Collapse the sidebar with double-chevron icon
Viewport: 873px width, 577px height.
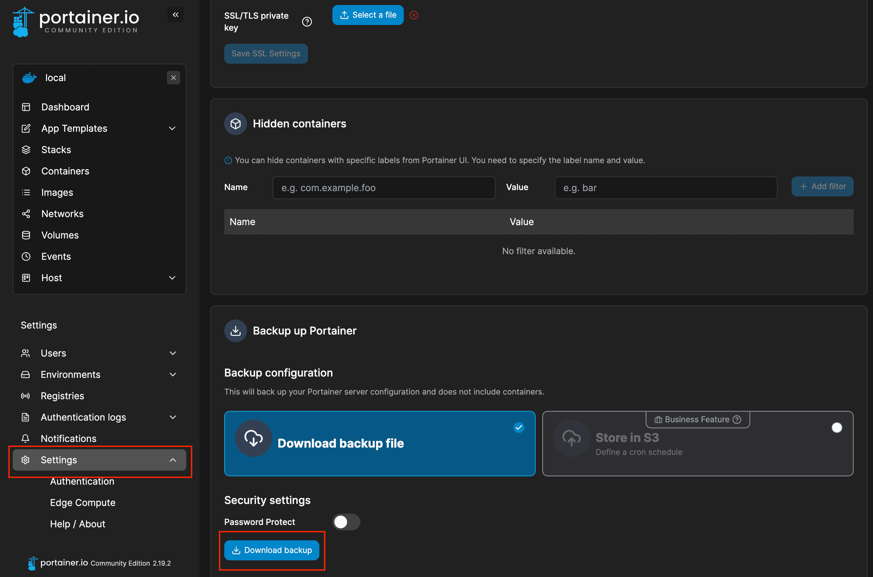coord(176,15)
